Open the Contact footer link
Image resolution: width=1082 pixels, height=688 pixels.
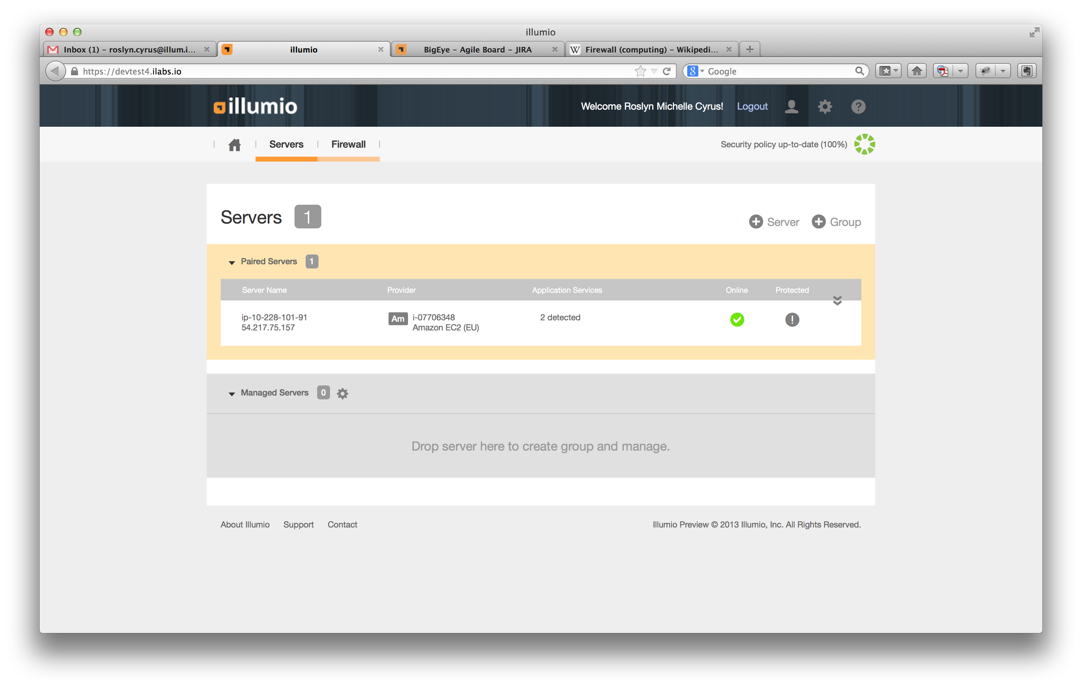(x=343, y=524)
